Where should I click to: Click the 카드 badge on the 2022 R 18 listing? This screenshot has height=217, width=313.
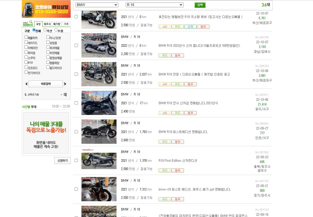165,55
